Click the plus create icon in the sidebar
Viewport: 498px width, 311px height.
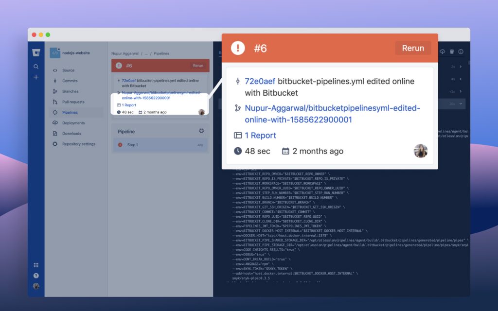(x=36, y=77)
